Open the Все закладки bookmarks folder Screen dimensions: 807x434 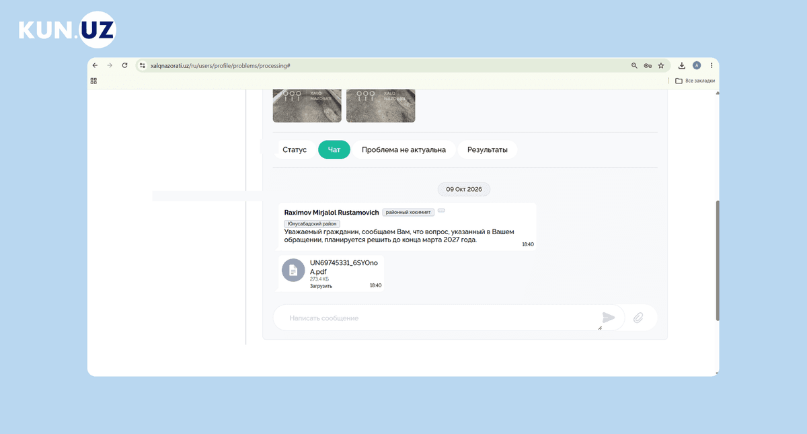coord(695,81)
